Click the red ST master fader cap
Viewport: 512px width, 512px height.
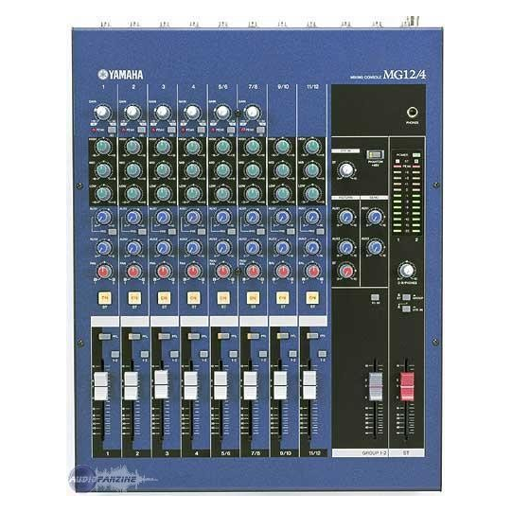coord(407,386)
